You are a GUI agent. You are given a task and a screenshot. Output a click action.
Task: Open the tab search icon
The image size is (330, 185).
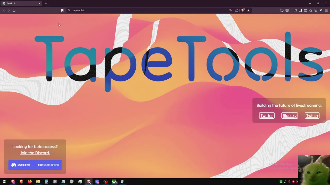(287, 10)
